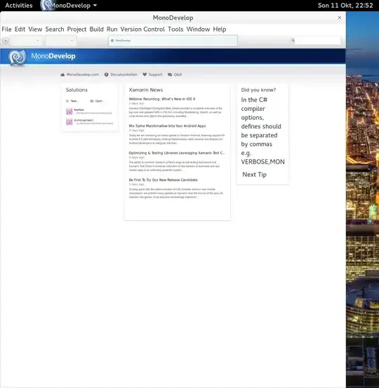The height and width of the screenshot is (388, 379).
Task: Open the Tools menu
Action: coord(175,29)
